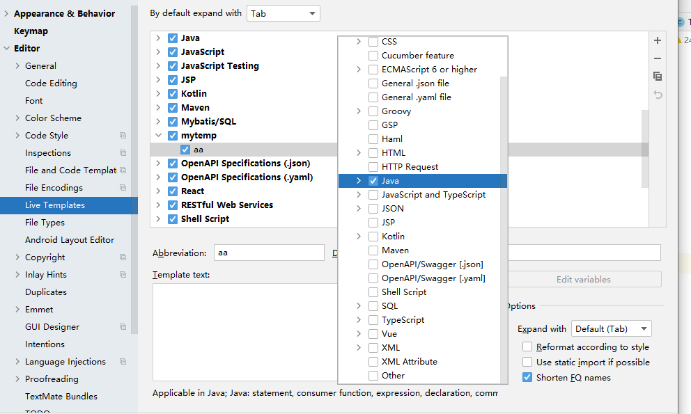Uncheck Shorten FQ names option
This screenshot has height=414, width=691.
coord(527,378)
